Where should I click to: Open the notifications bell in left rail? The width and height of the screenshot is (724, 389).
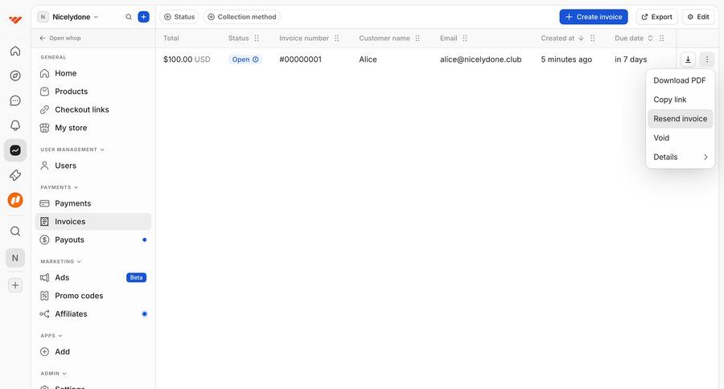pos(15,125)
